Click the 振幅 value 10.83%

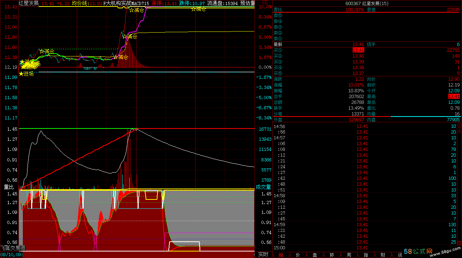356,91
